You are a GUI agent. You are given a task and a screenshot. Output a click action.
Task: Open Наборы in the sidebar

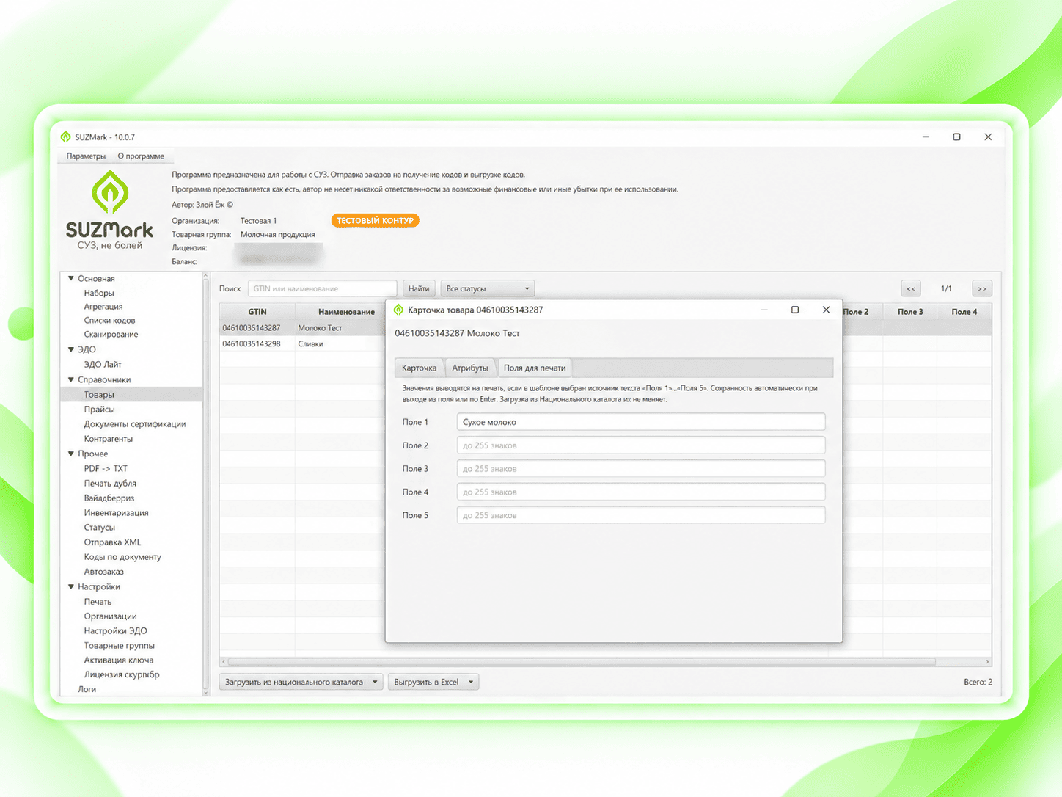99,293
